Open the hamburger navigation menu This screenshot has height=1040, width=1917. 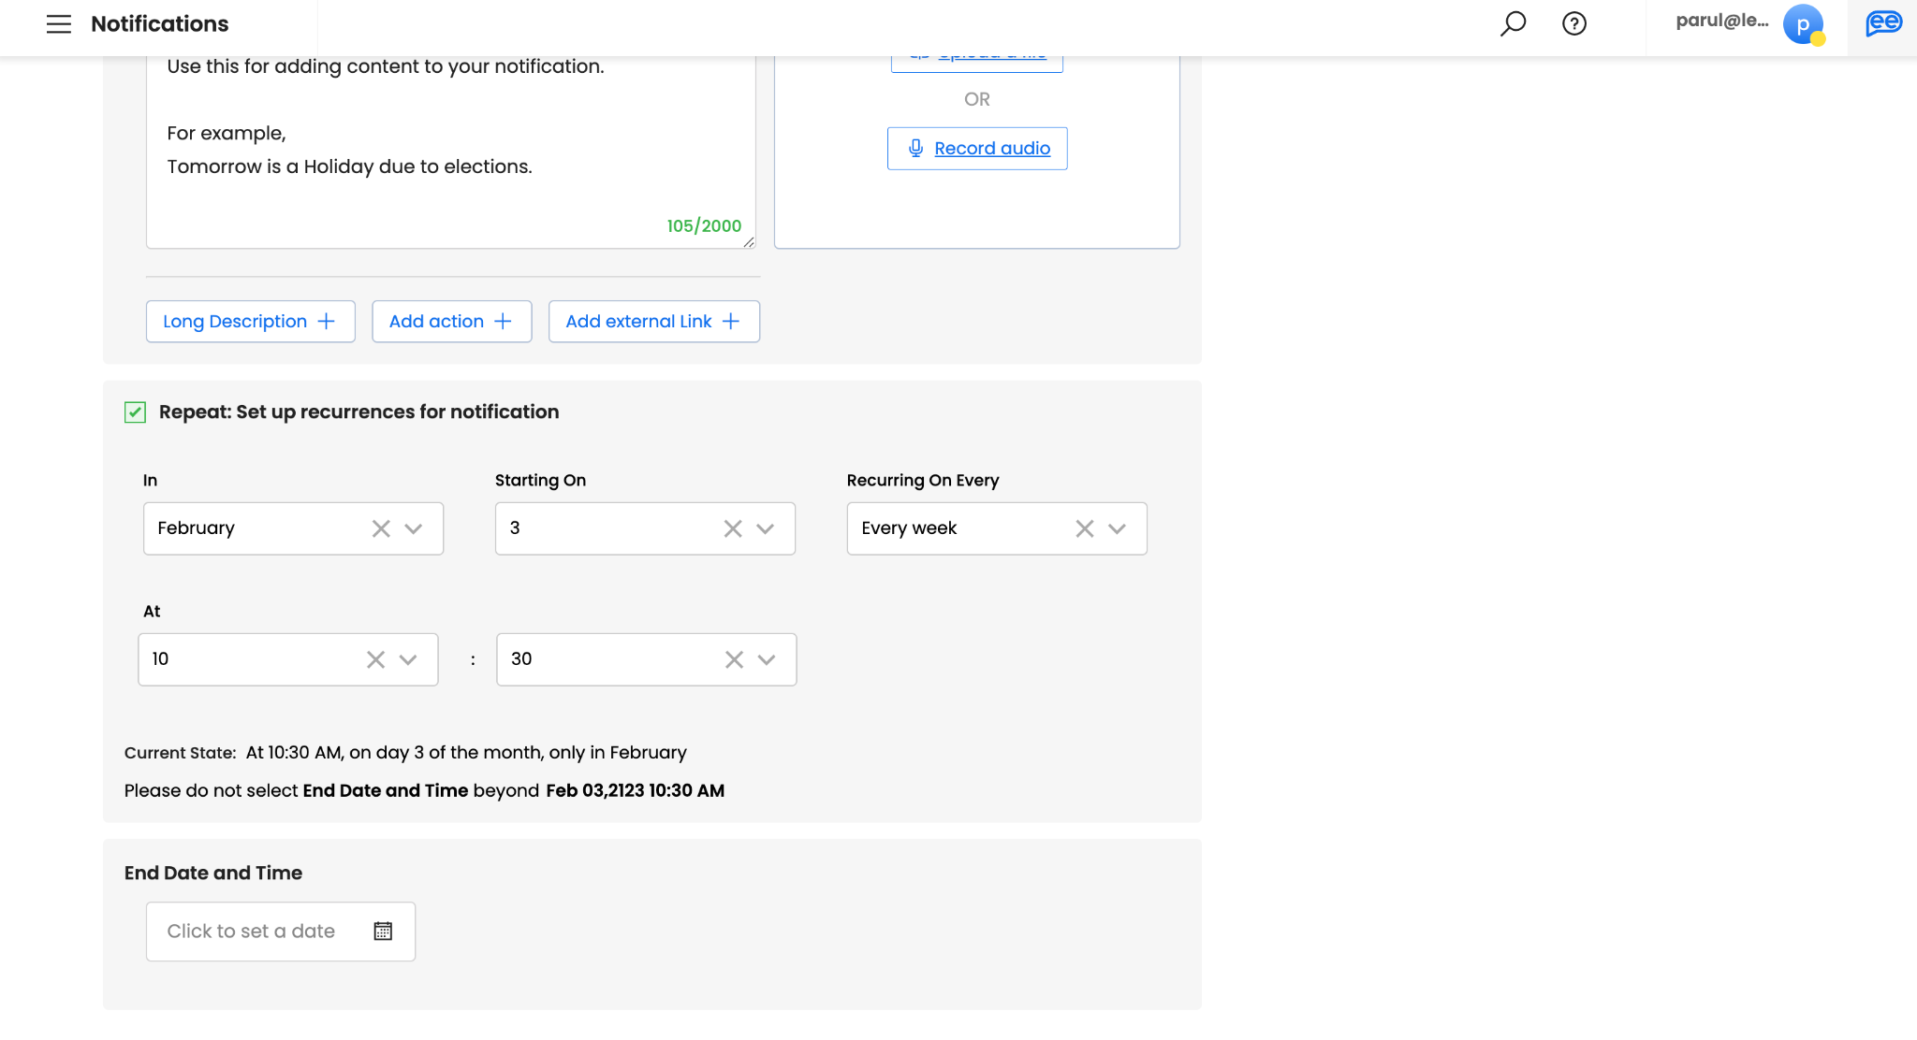pyautogui.click(x=59, y=24)
